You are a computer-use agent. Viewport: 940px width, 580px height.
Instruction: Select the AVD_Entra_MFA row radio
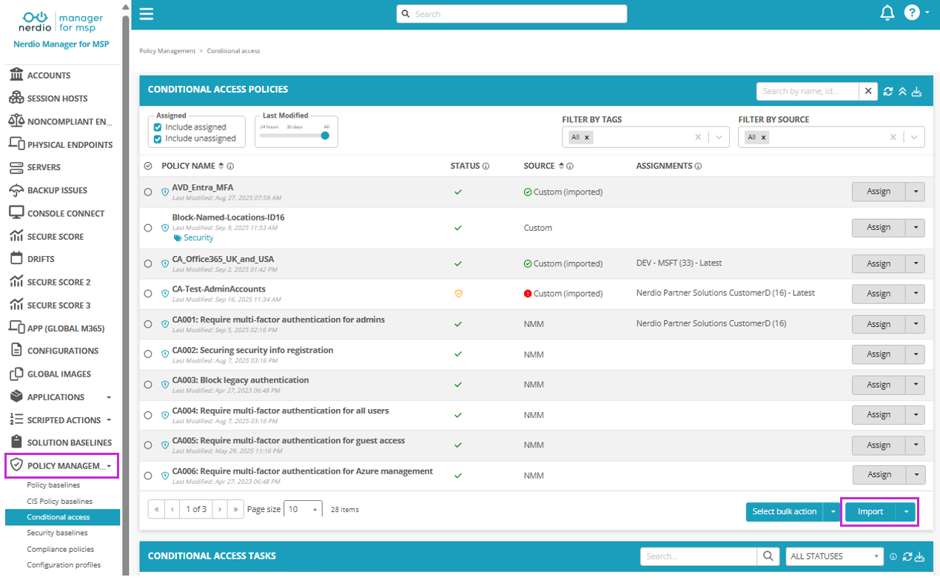pyautogui.click(x=148, y=192)
